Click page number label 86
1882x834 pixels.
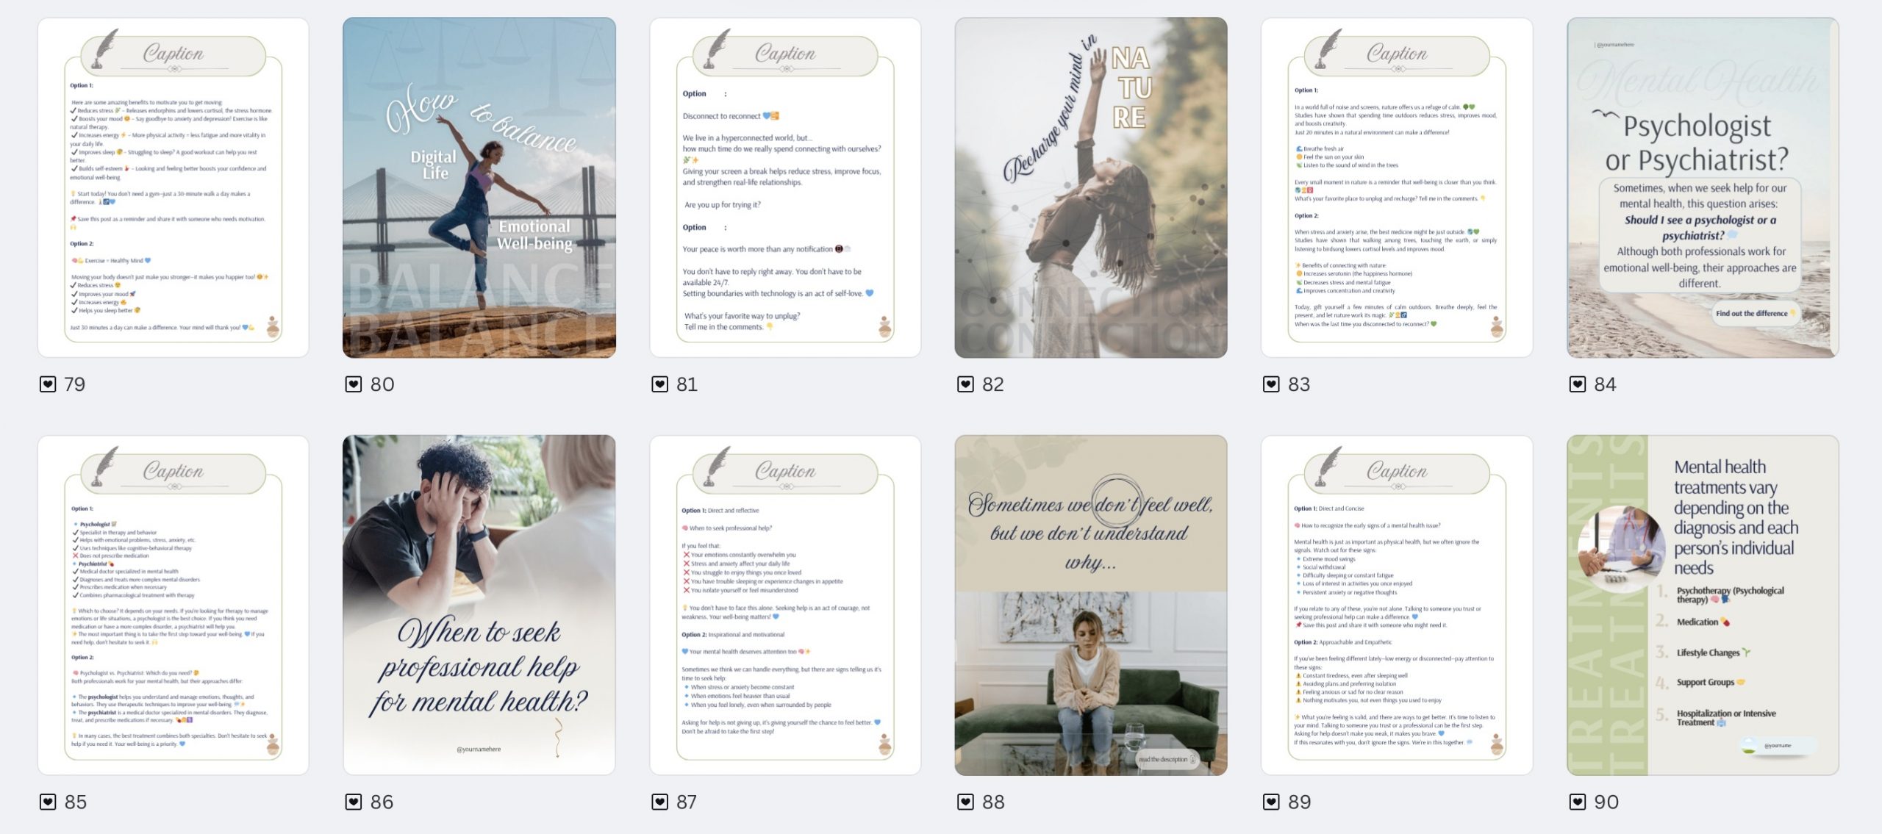(382, 802)
